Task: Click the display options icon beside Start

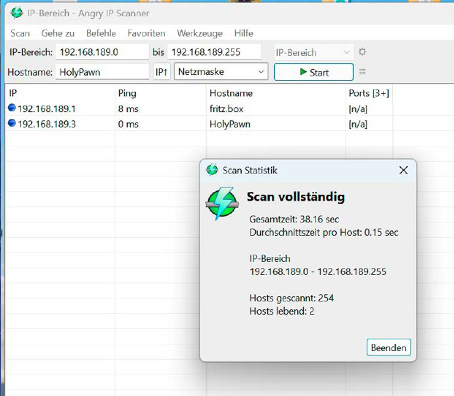Action: (361, 71)
